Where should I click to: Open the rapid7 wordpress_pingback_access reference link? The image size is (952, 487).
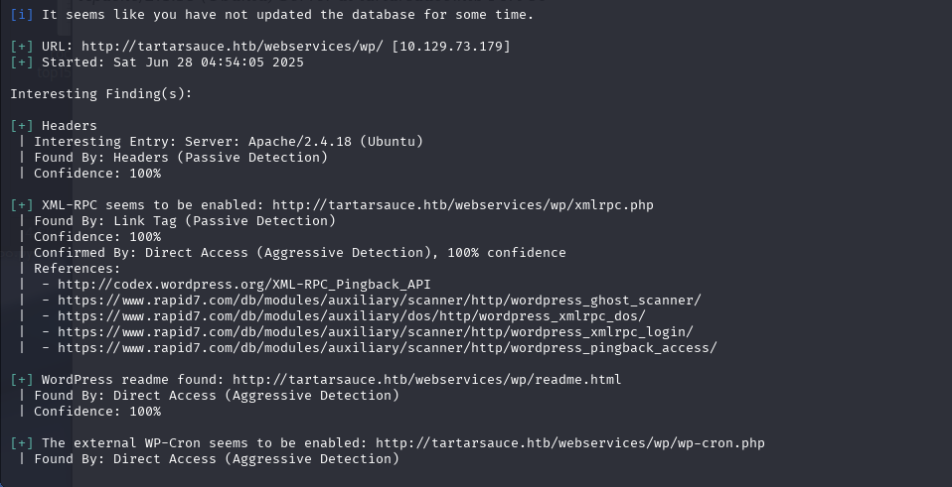pos(388,348)
